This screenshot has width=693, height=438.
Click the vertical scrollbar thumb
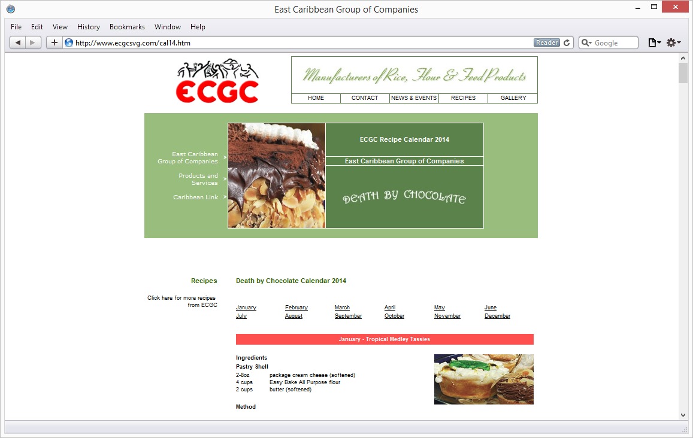tap(683, 73)
